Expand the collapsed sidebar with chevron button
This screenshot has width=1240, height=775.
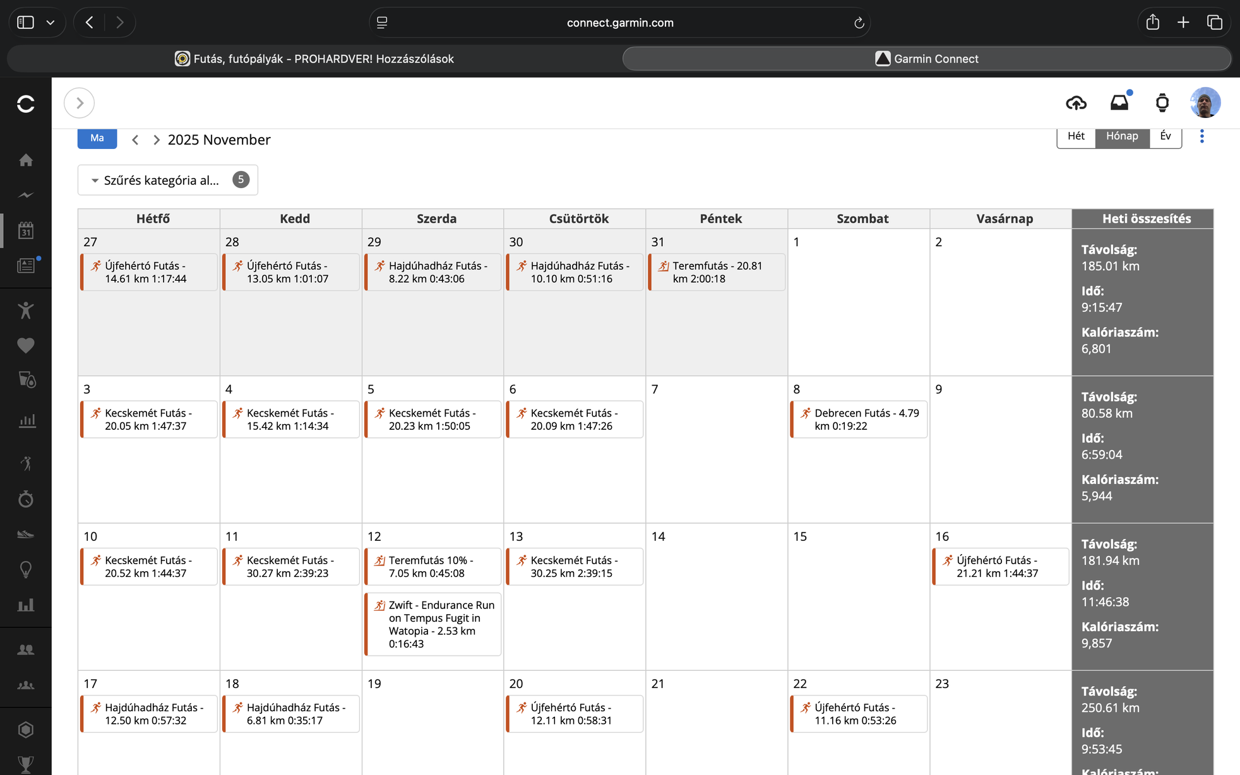(80, 103)
